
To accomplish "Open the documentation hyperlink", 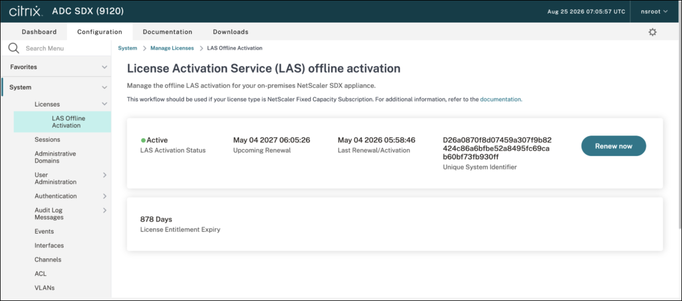I will [x=500, y=99].
